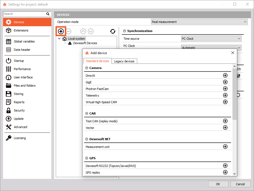The image size is (254, 191).
Task: Open Global variables settings
Action: [27, 41]
